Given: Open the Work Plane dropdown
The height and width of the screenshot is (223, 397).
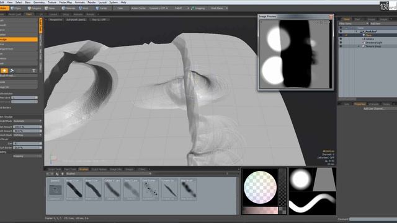Looking at the screenshot, I should point(219,8).
